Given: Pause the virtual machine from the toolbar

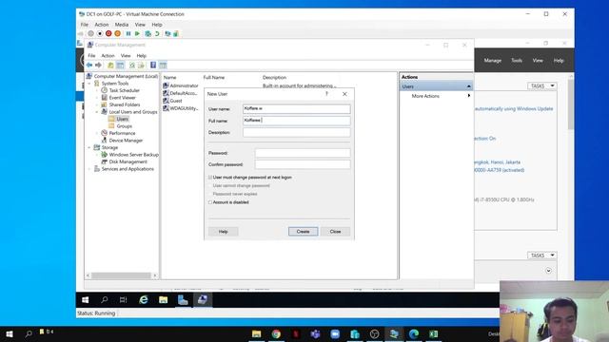Looking at the screenshot, I should 128,34.
